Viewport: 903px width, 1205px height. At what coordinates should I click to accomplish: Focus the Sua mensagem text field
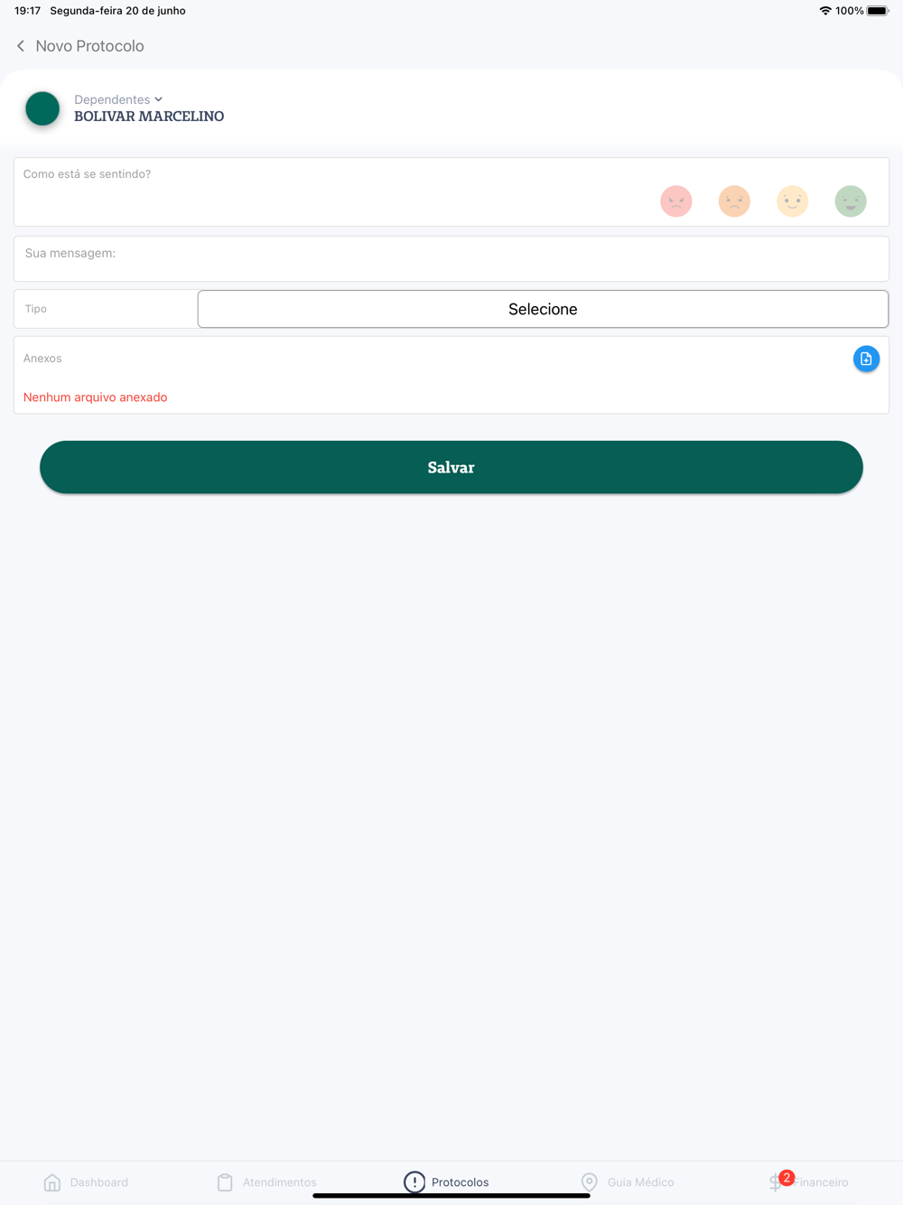(451, 259)
